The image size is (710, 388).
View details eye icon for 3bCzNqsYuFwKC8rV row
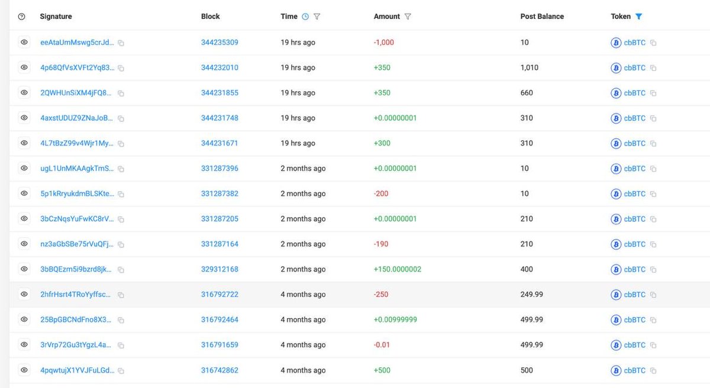(24, 219)
